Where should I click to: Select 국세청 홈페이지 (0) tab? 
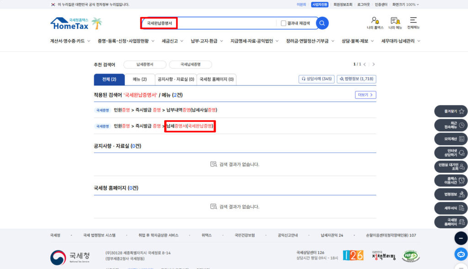pos(216,79)
